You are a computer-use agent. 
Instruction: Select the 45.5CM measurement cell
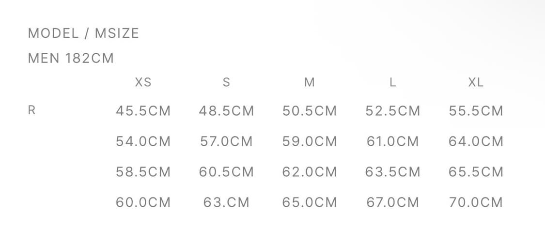click(143, 111)
